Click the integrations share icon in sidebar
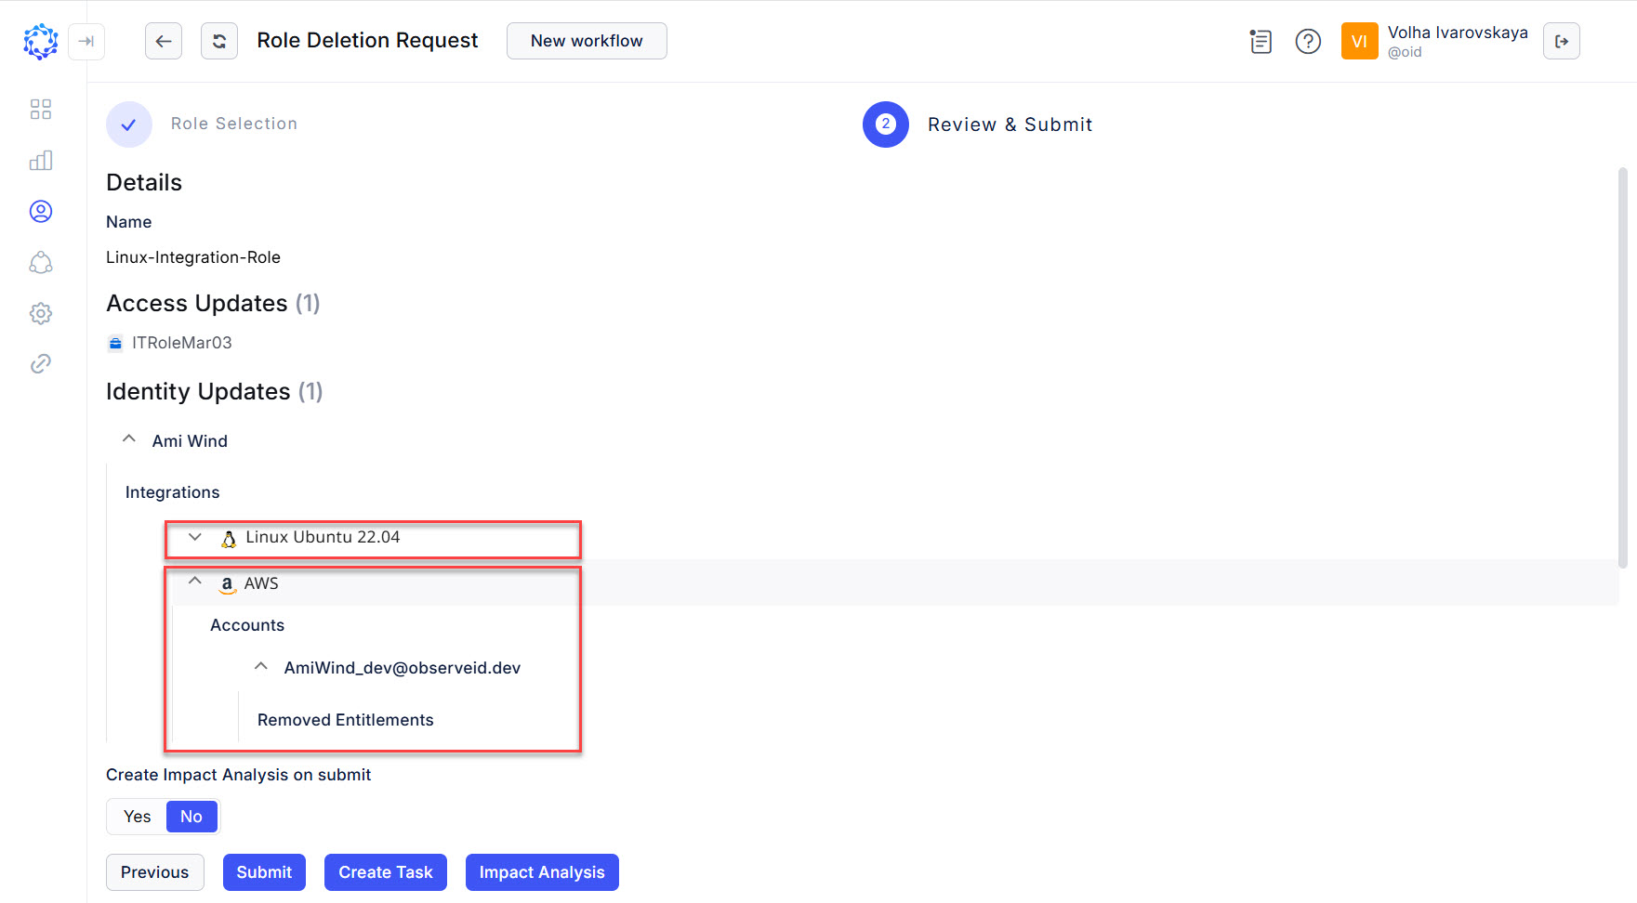This screenshot has height=903, width=1637. coord(41,262)
